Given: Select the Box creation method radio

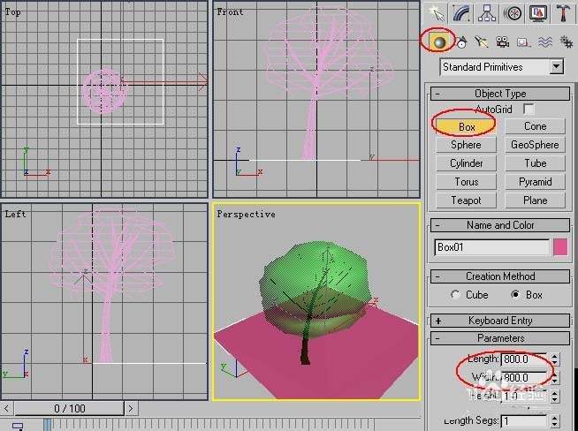Looking at the screenshot, I should (515, 295).
